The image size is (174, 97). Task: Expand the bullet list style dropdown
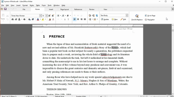click(x=60, y=16)
